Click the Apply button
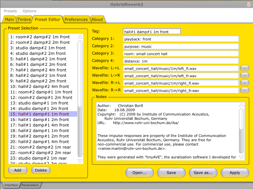 pyautogui.click(x=235, y=173)
